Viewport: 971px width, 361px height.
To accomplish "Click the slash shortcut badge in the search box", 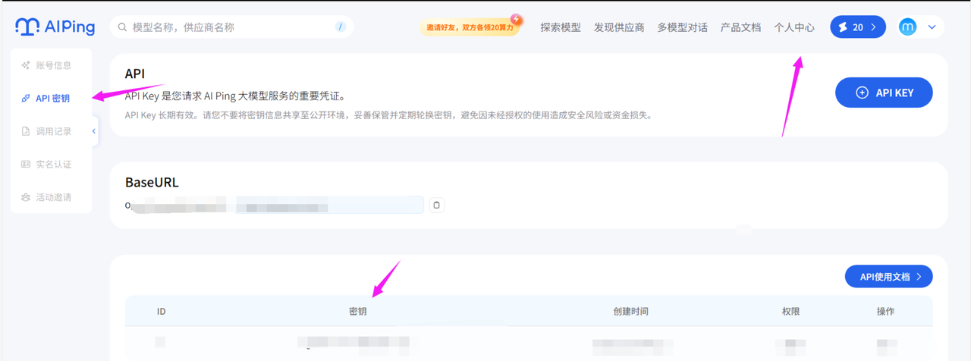I will click(341, 27).
